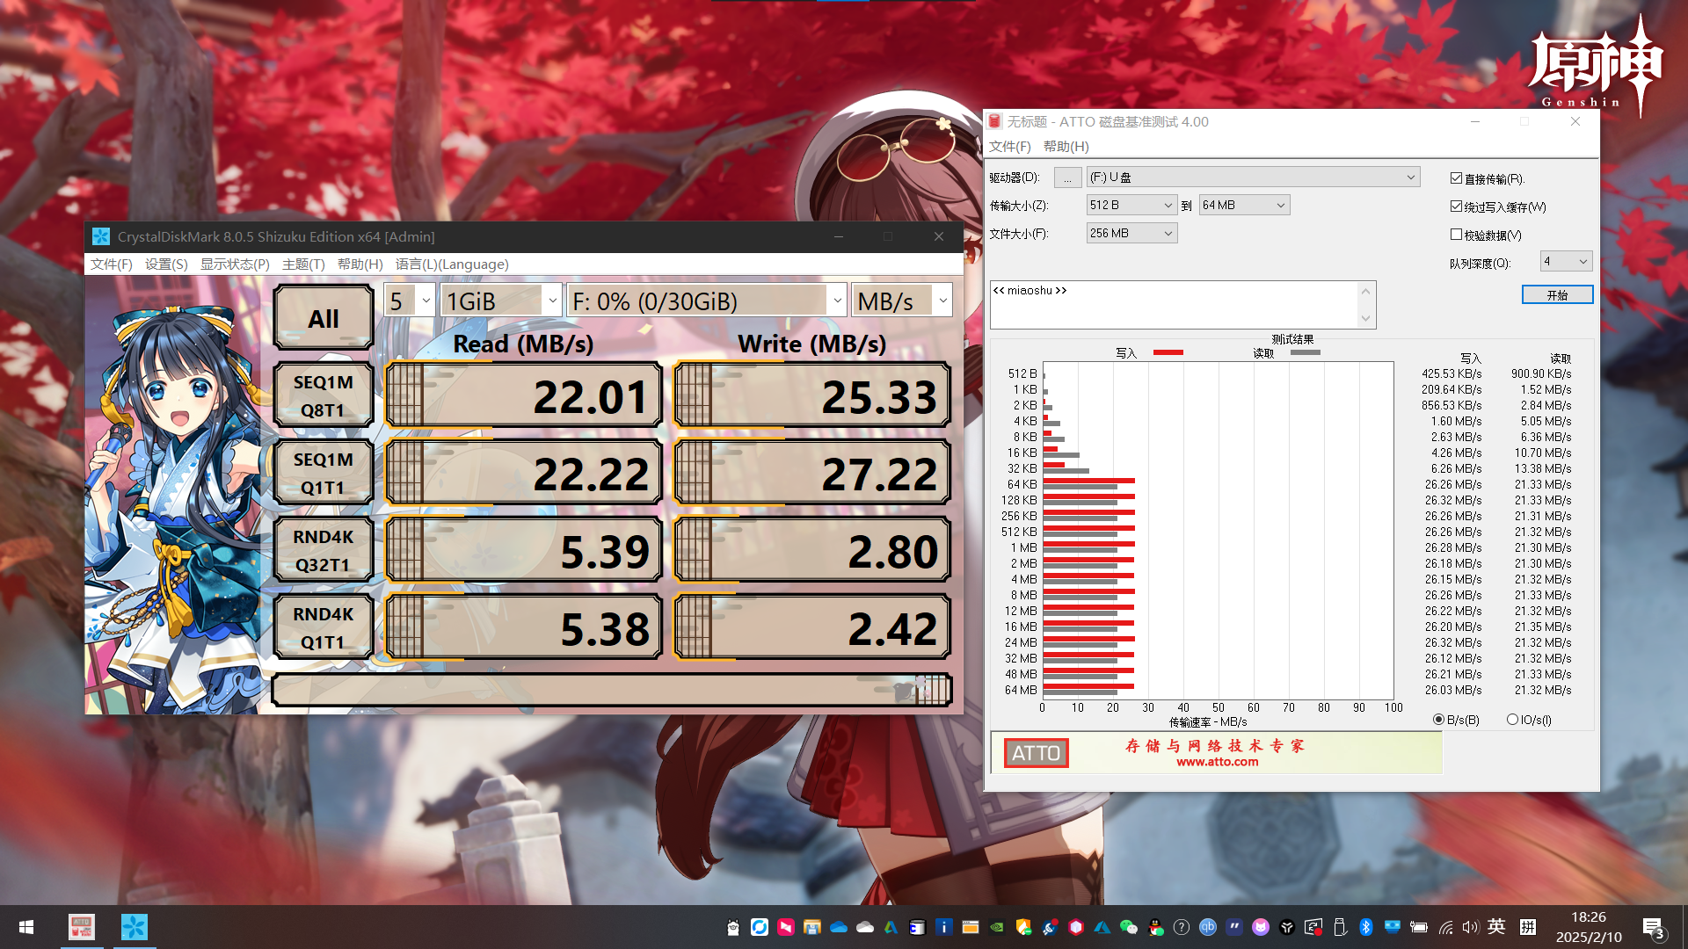Open the MB/s unit dropdown

[x=902, y=301]
